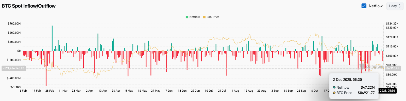Uncheck the Netflow checkbox
Screen dimensions: 406x101
pyautogui.click(x=364, y=6)
